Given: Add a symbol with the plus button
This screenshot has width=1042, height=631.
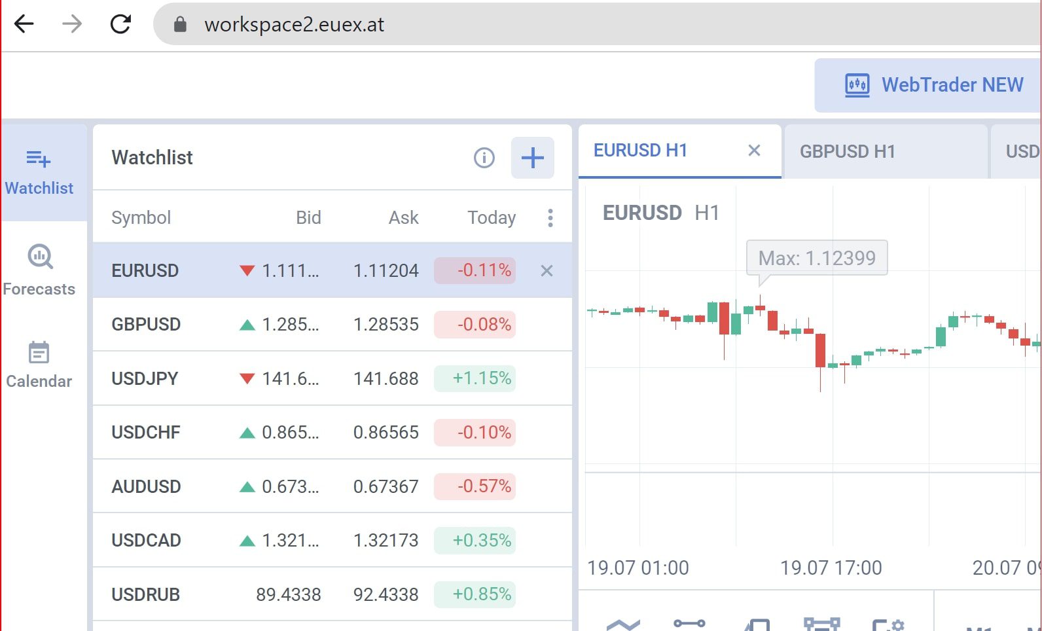Looking at the screenshot, I should pyautogui.click(x=533, y=158).
